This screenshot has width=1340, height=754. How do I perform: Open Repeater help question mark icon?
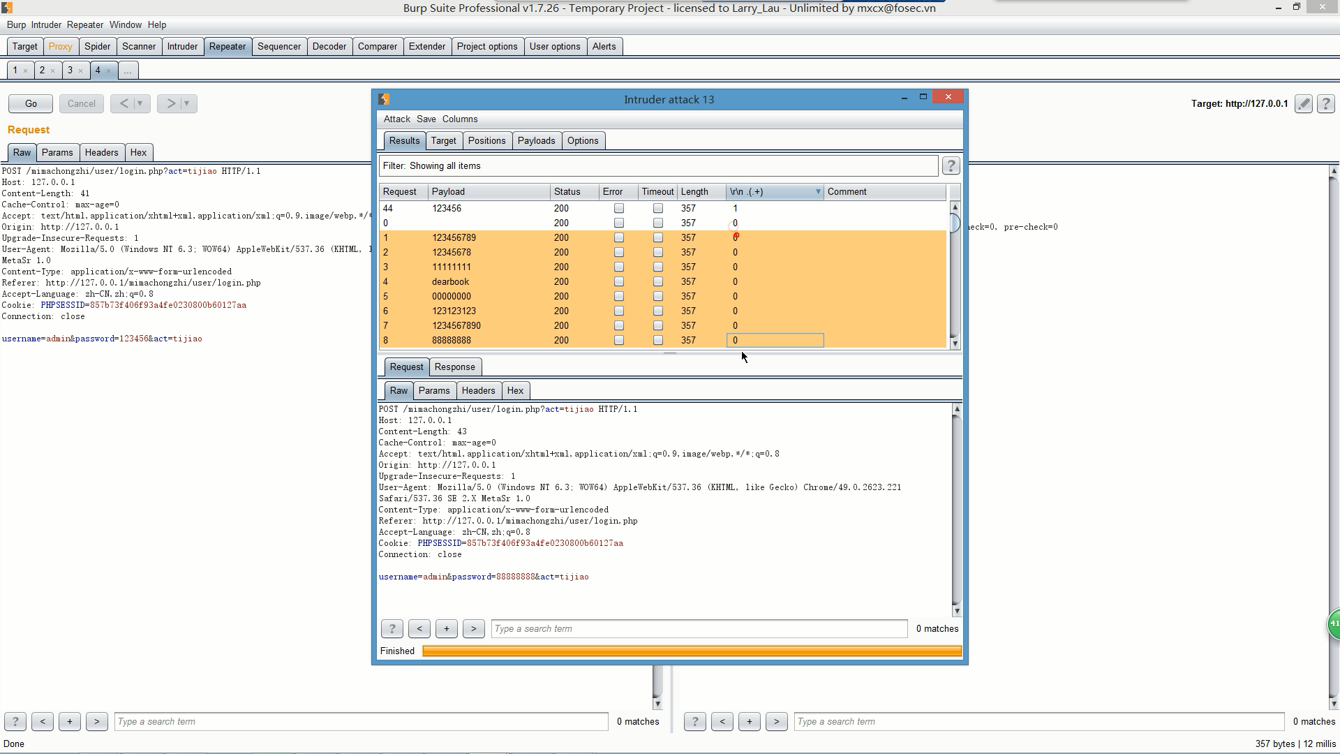(1325, 103)
